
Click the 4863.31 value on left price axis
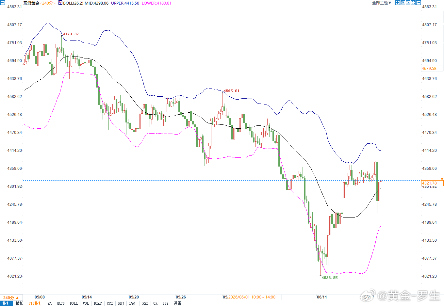point(15,7)
